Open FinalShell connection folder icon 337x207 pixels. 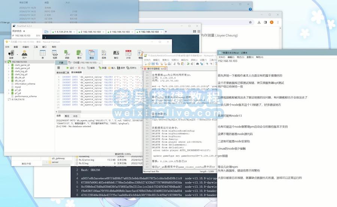point(46,32)
